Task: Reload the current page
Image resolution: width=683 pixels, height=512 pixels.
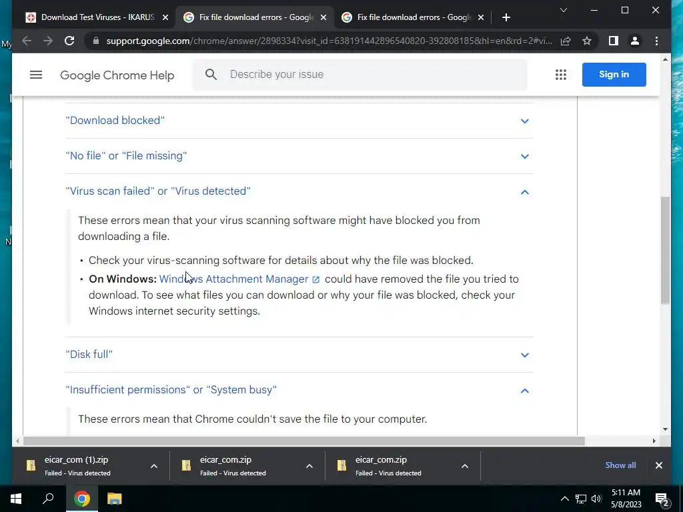Action: point(69,41)
